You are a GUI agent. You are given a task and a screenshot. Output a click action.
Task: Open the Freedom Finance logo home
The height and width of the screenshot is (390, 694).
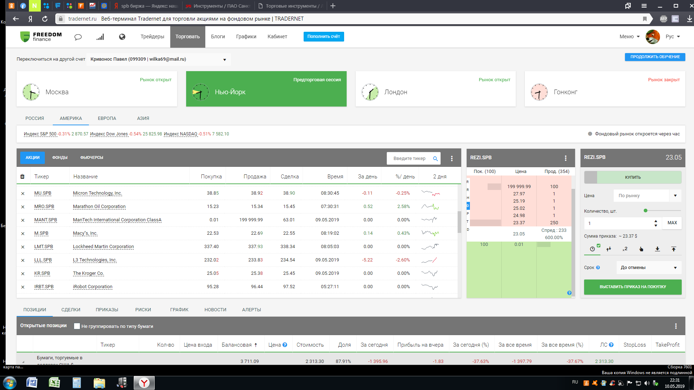(x=41, y=36)
